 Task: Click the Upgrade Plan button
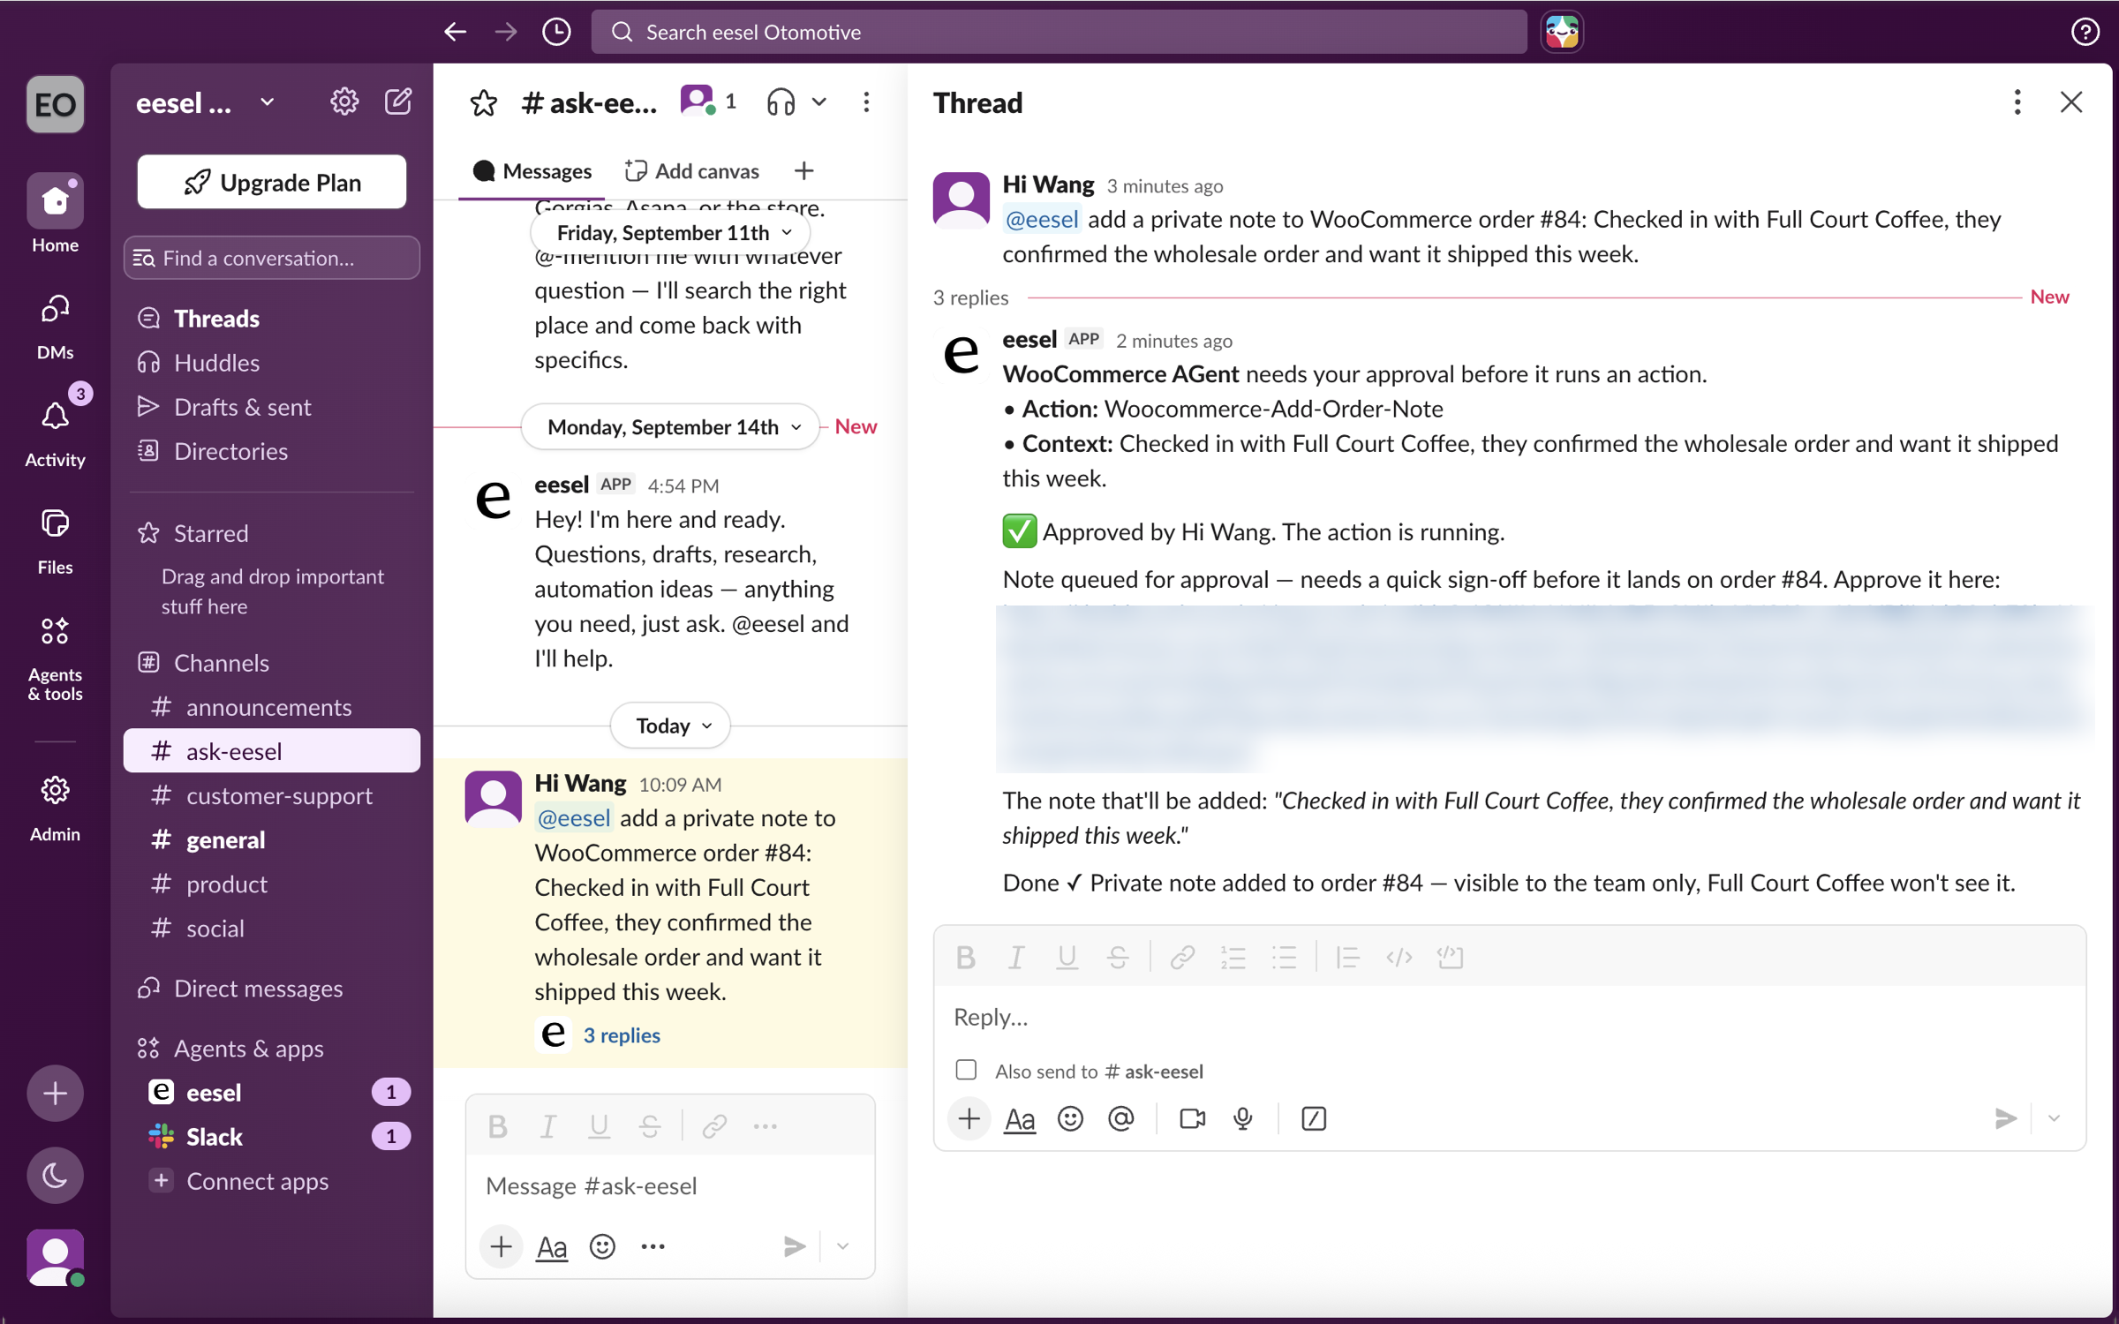(272, 183)
